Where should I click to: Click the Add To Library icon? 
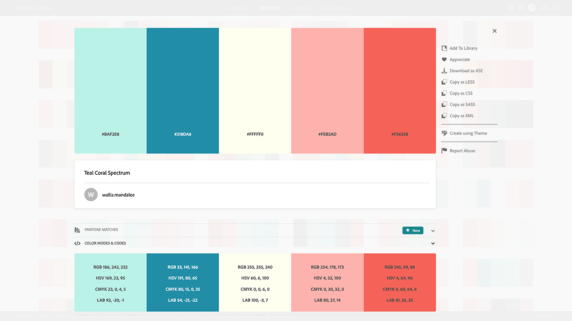pyautogui.click(x=444, y=48)
